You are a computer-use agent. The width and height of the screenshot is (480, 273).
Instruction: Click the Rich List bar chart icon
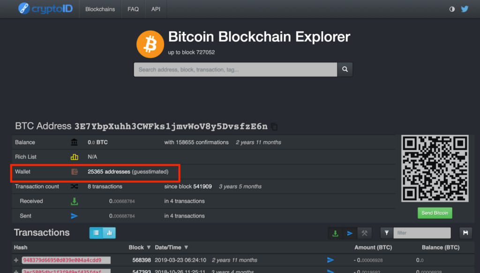pyautogui.click(x=75, y=157)
